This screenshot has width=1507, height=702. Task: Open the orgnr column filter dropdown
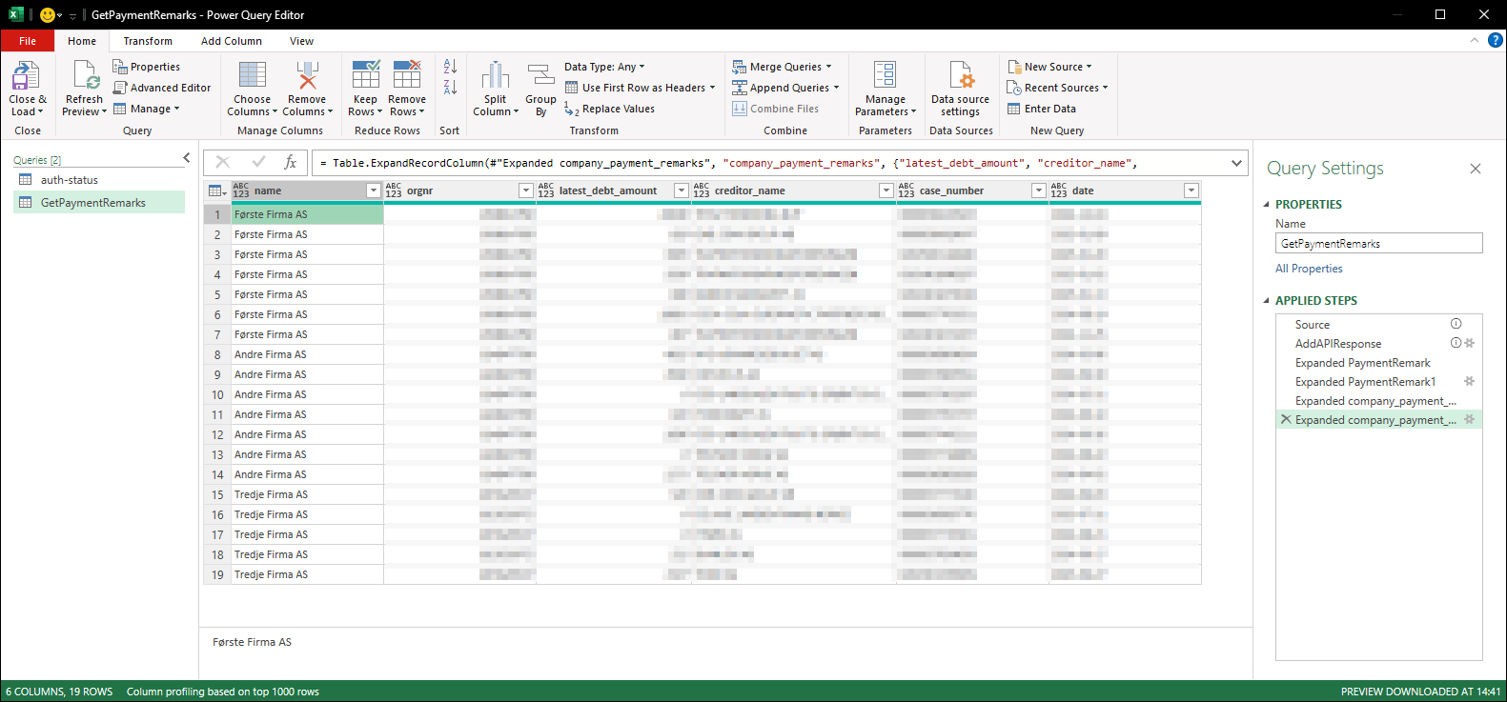tap(525, 191)
